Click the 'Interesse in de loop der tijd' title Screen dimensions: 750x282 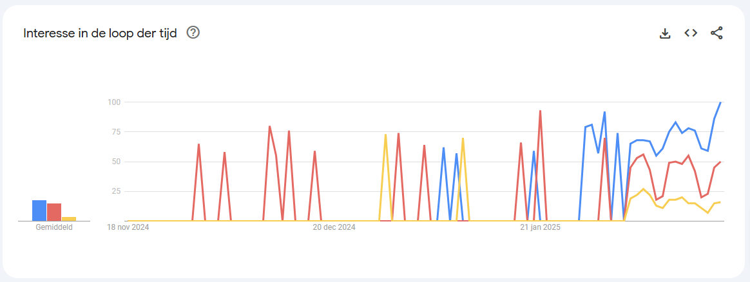pyautogui.click(x=101, y=33)
